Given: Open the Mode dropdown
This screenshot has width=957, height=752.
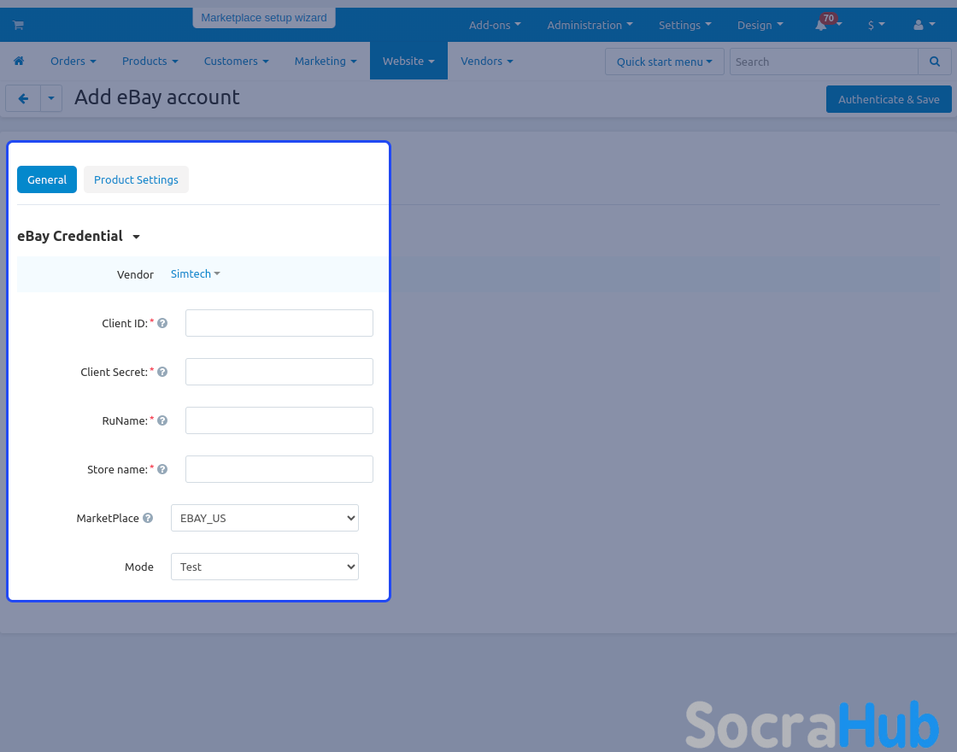Looking at the screenshot, I should [x=265, y=567].
